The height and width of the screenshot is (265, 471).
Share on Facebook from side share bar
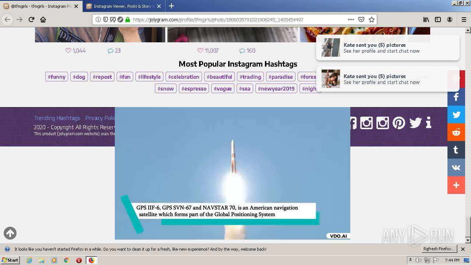click(x=456, y=97)
